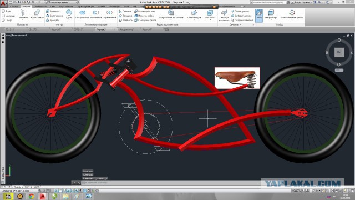Click Смещение ребра (Offset edge)
This screenshot has height=200, width=355.
tap(145, 20)
